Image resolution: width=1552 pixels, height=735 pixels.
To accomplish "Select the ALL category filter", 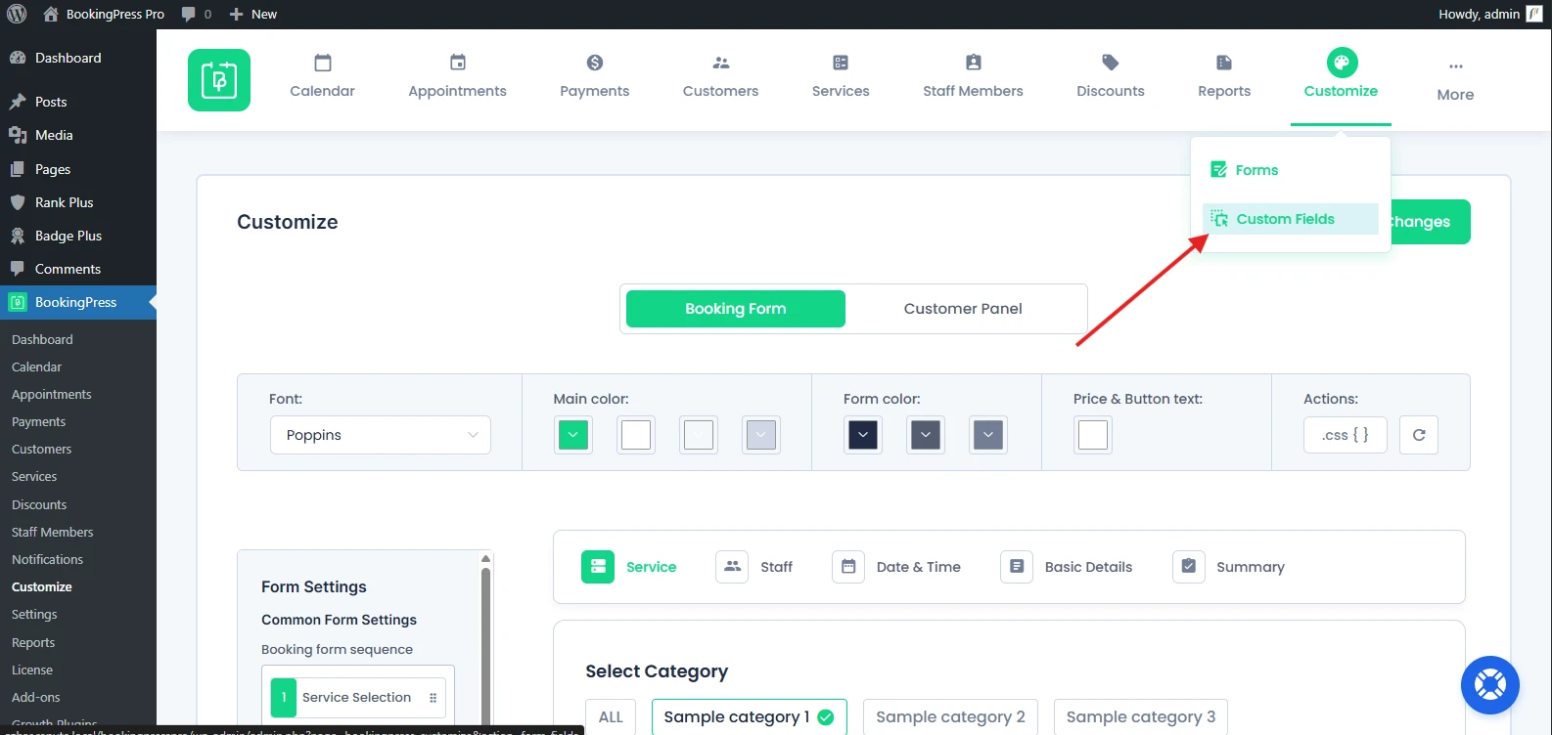I will (611, 717).
